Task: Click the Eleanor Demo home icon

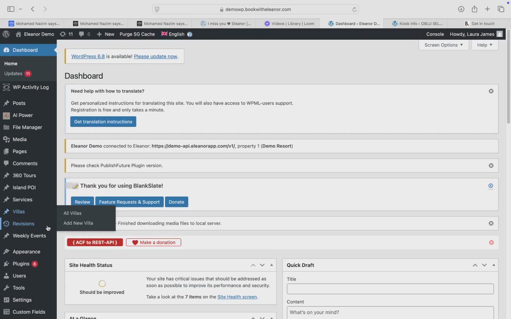Action: coord(19,34)
